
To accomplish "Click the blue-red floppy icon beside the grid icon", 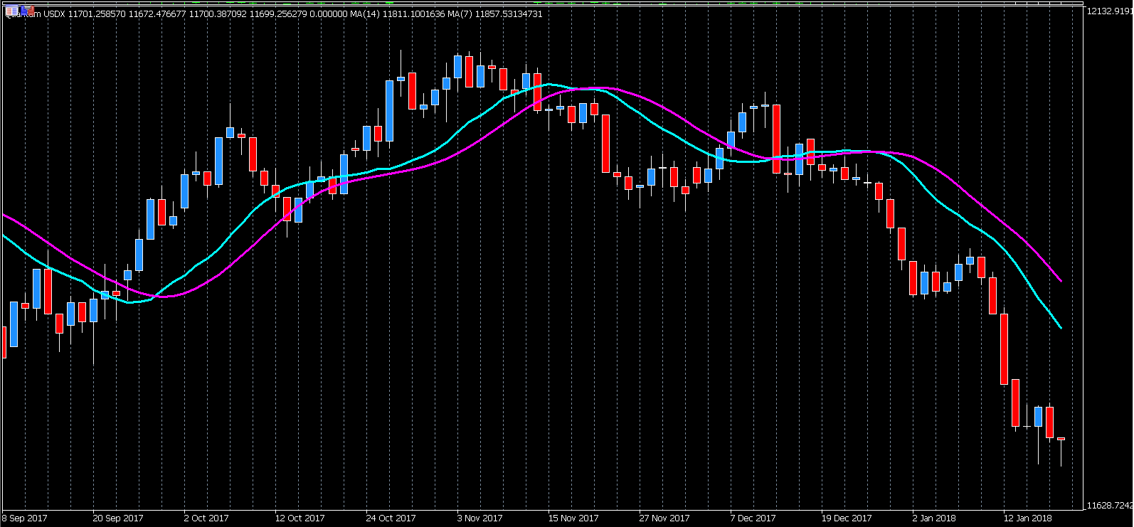I will click(27, 11).
